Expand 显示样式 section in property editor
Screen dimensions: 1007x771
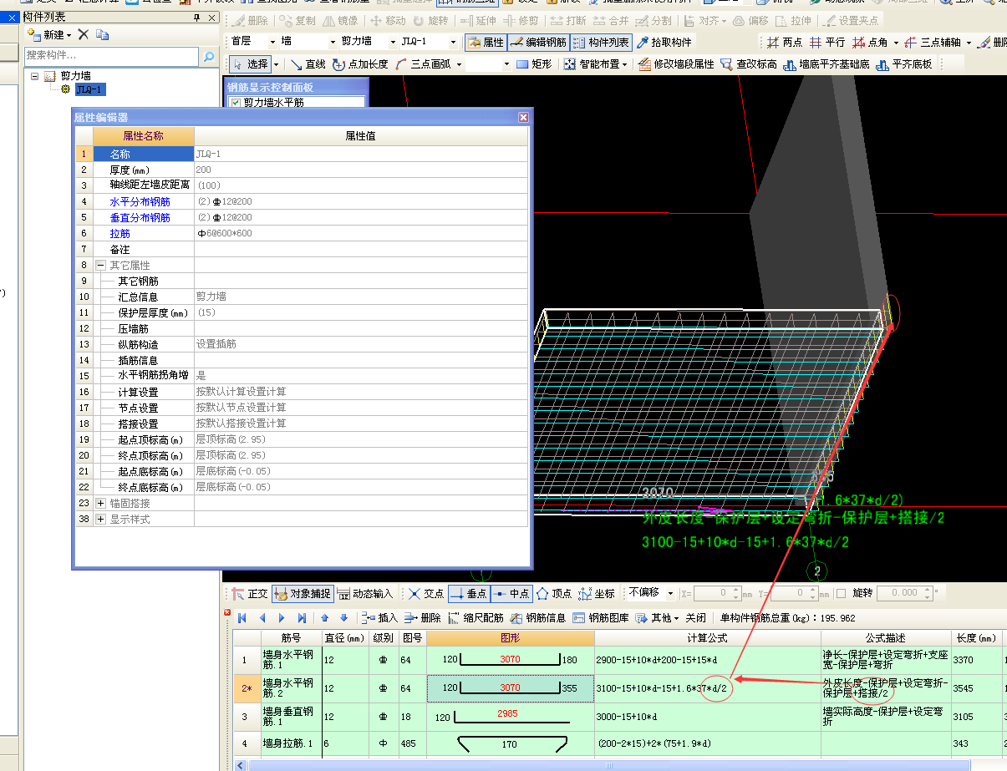[x=100, y=519]
